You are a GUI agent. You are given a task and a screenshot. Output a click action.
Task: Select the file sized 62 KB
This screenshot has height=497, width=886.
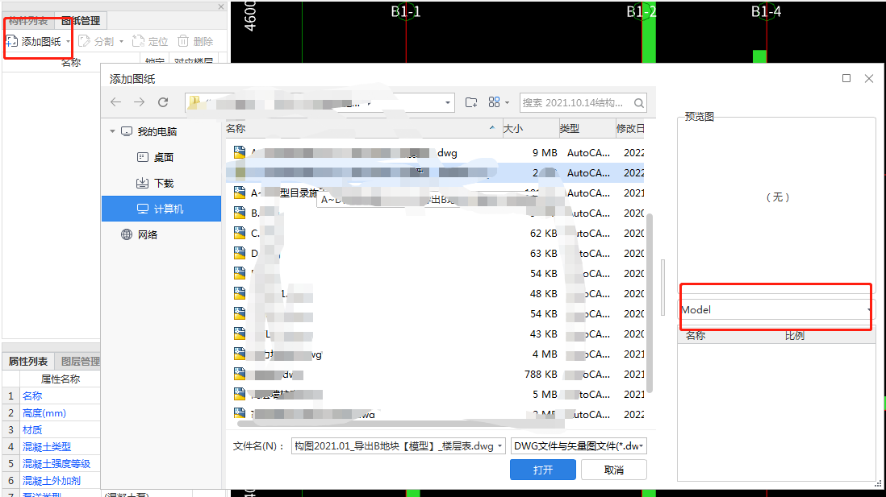click(x=434, y=233)
